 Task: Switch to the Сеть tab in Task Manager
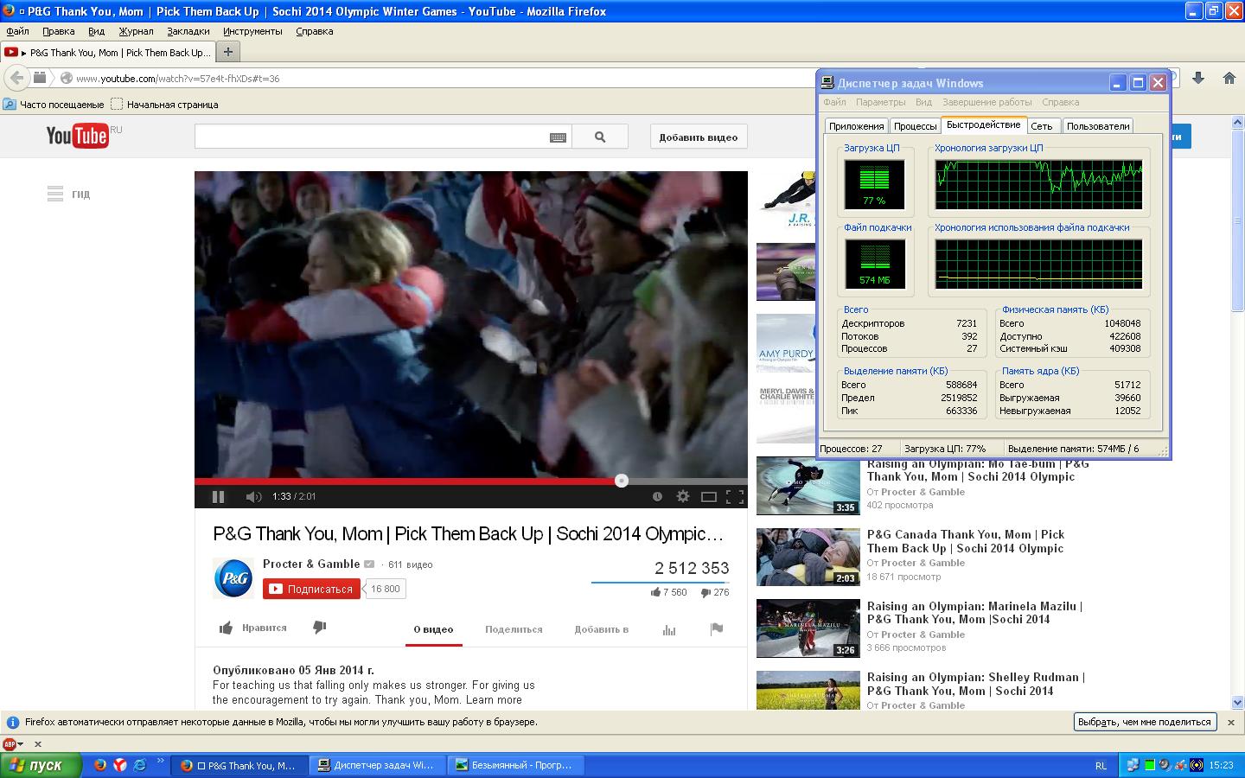[x=1041, y=126]
